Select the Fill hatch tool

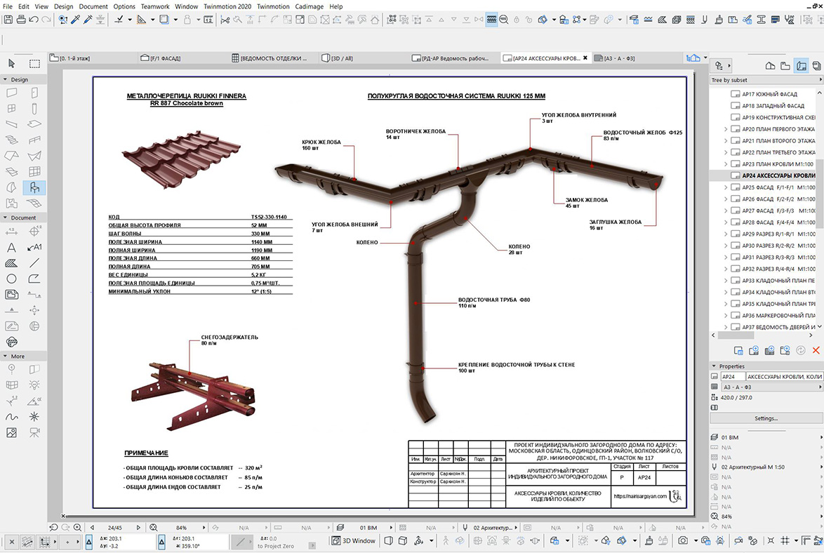click(x=11, y=263)
